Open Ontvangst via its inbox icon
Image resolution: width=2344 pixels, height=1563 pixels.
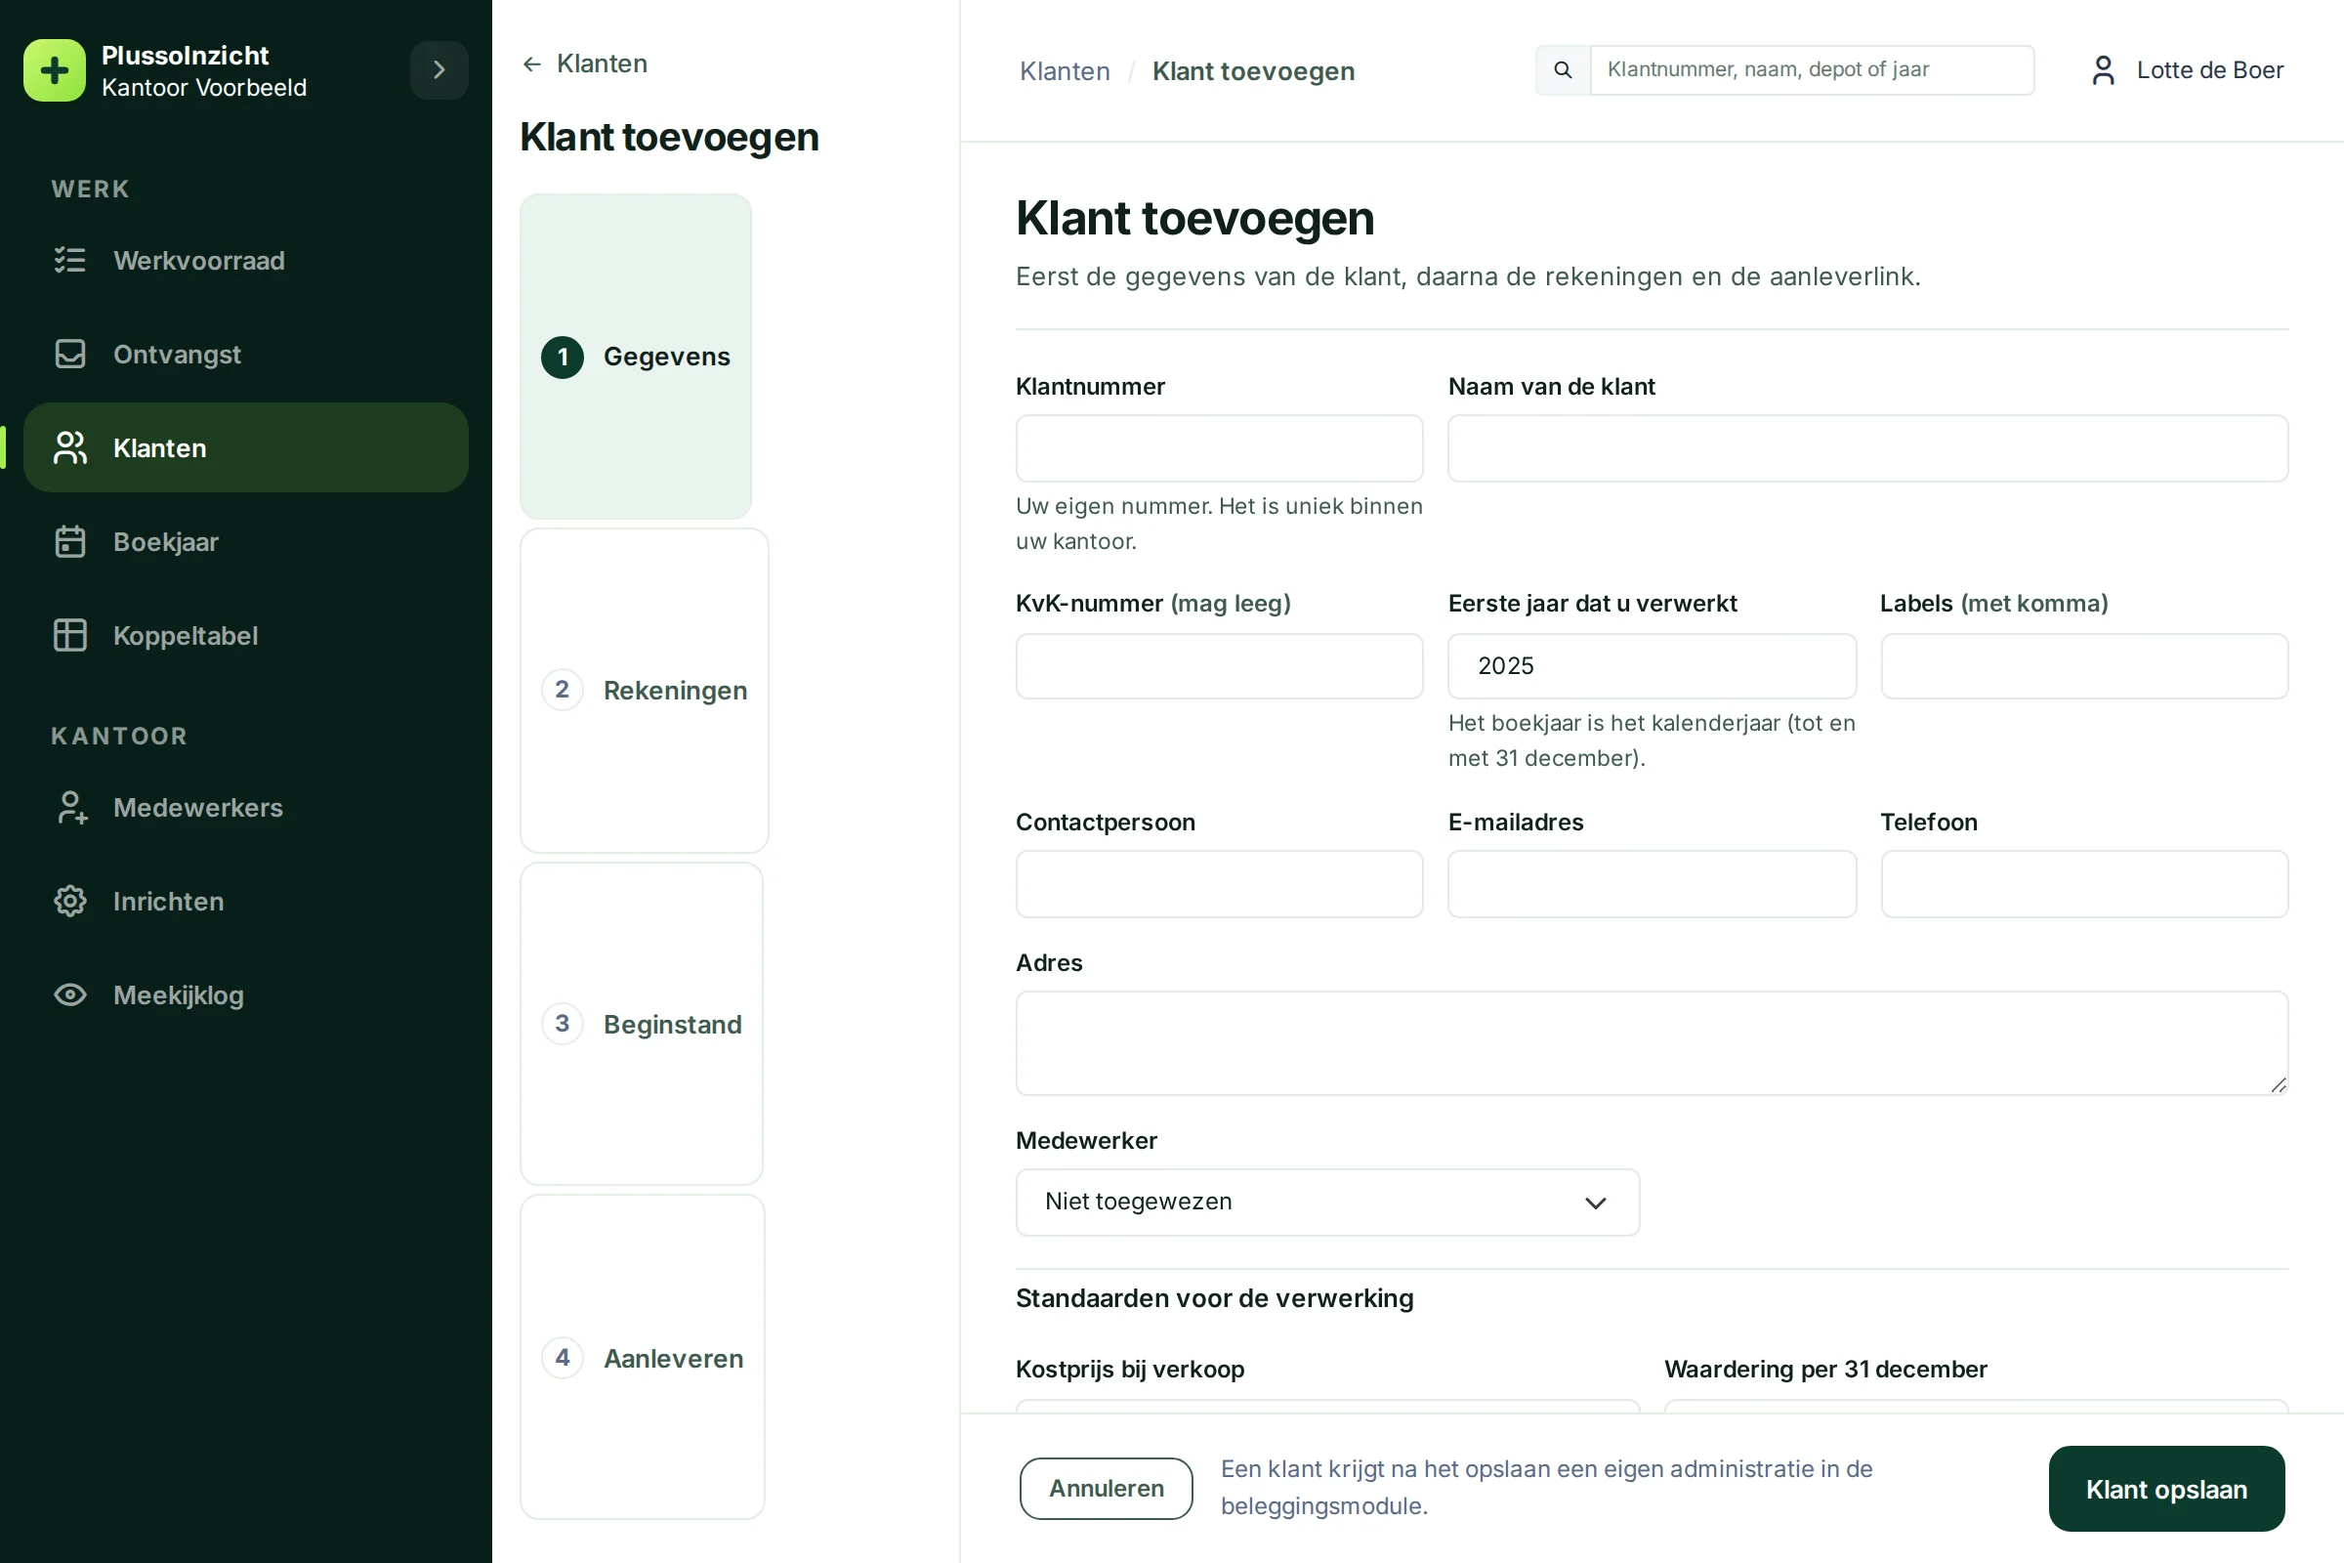click(x=69, y=354)
